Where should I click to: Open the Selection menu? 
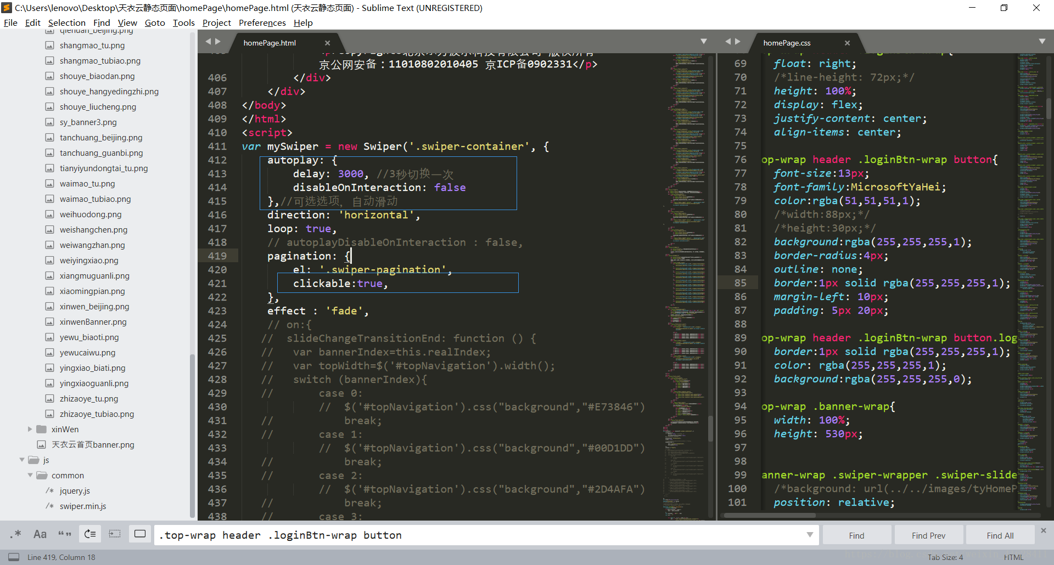pyautogui.click(x=67, y=22)
